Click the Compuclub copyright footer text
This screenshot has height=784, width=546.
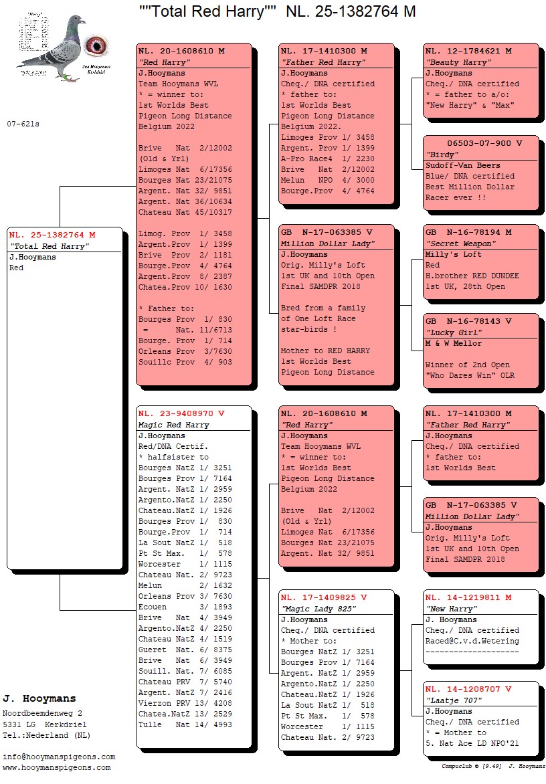pyautogui.click(x=492, y=766)
